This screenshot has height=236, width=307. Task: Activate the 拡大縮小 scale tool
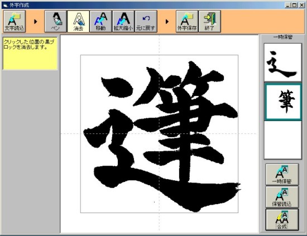(123, 21)
